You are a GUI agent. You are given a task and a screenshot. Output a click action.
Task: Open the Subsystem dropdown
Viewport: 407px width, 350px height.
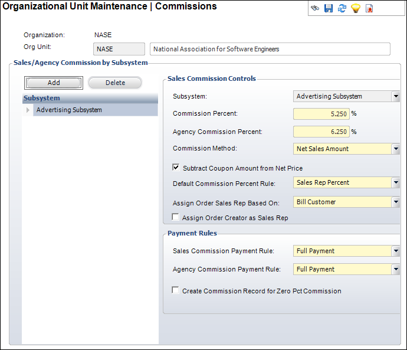click(x=396, y=96)
